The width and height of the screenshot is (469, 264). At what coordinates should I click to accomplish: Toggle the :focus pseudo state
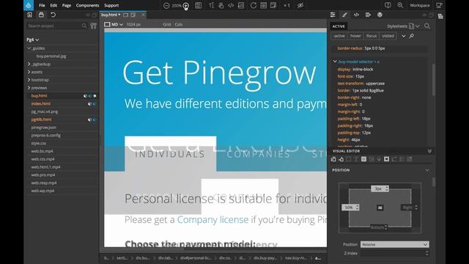pyautogui.click(x=372, y=36)
